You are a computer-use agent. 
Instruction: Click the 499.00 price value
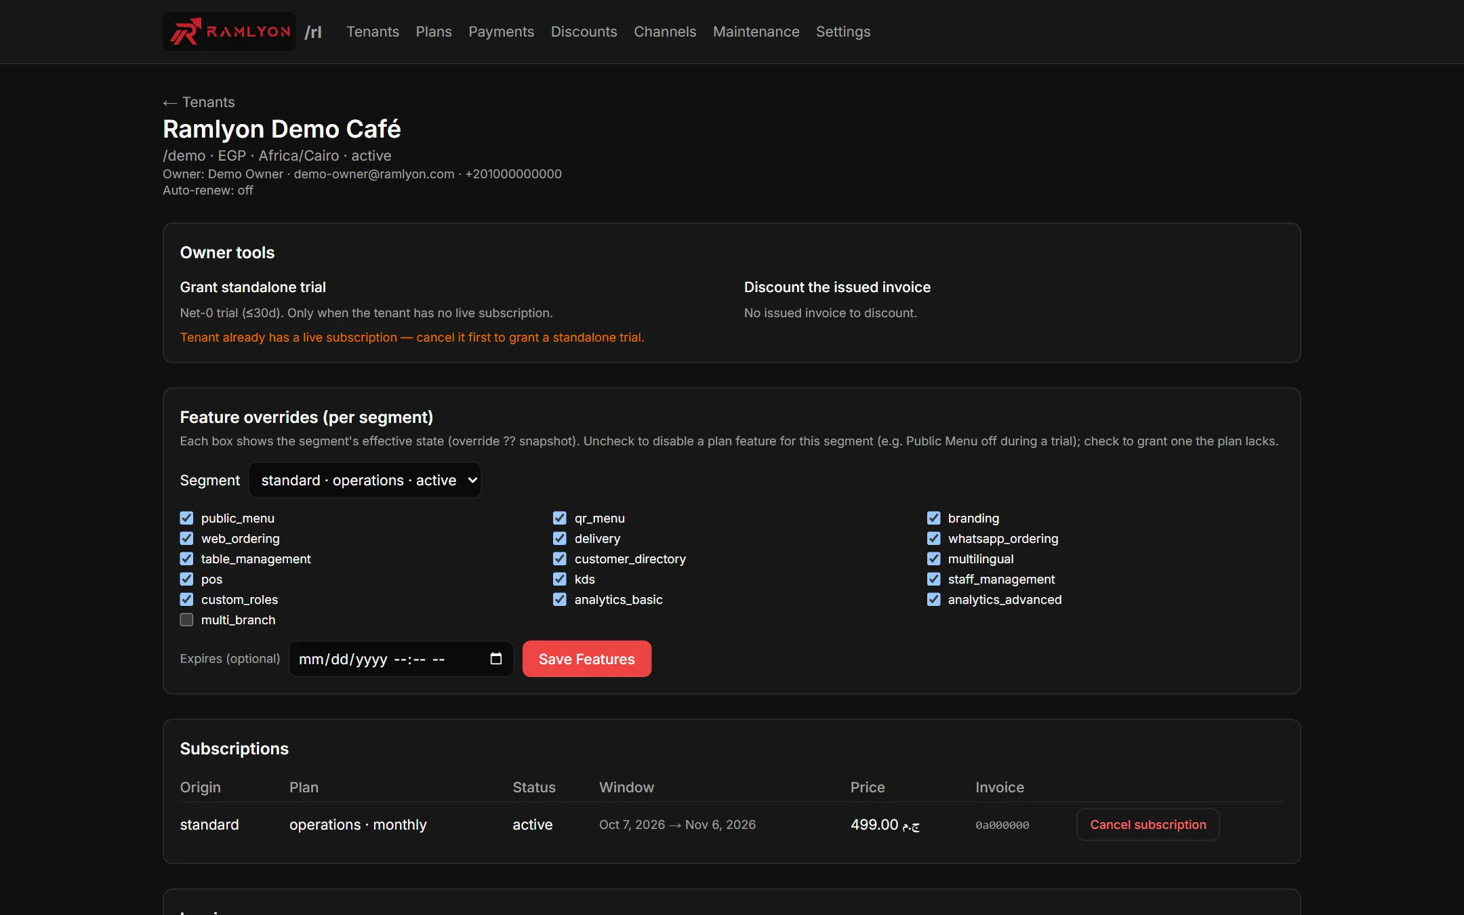pos(885,825)
